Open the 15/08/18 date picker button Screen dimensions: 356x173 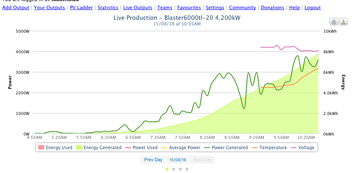pos(178,160)
